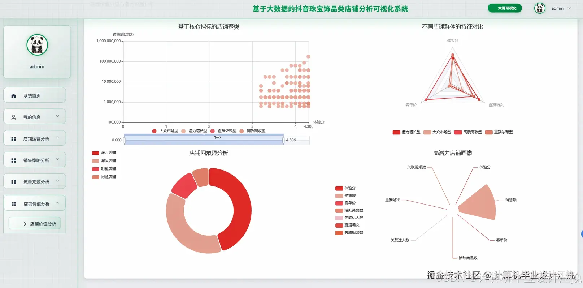The width and height of the screenshot is (583, 288).
Task: Expand 流量来源分析 using its chevron
Action: [57, 181]
